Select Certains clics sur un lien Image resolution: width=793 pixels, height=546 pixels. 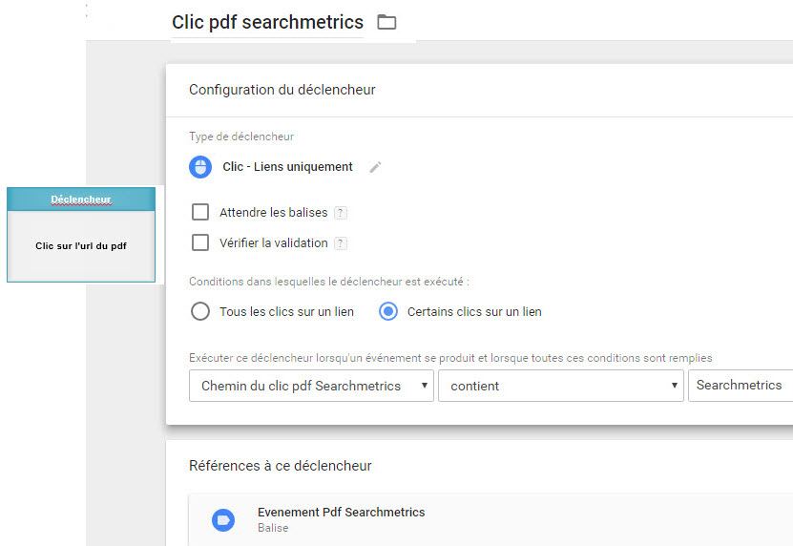[x=388, y=311]
